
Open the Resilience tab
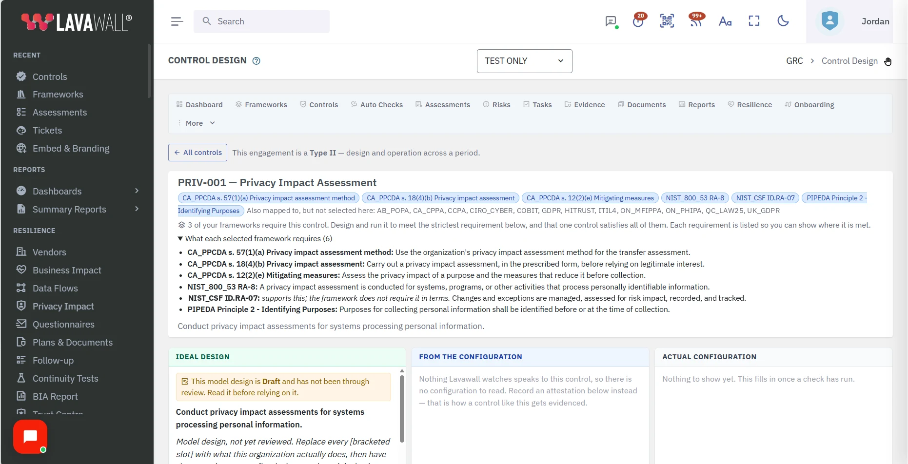pyautogui.click(x=750, y=105)
